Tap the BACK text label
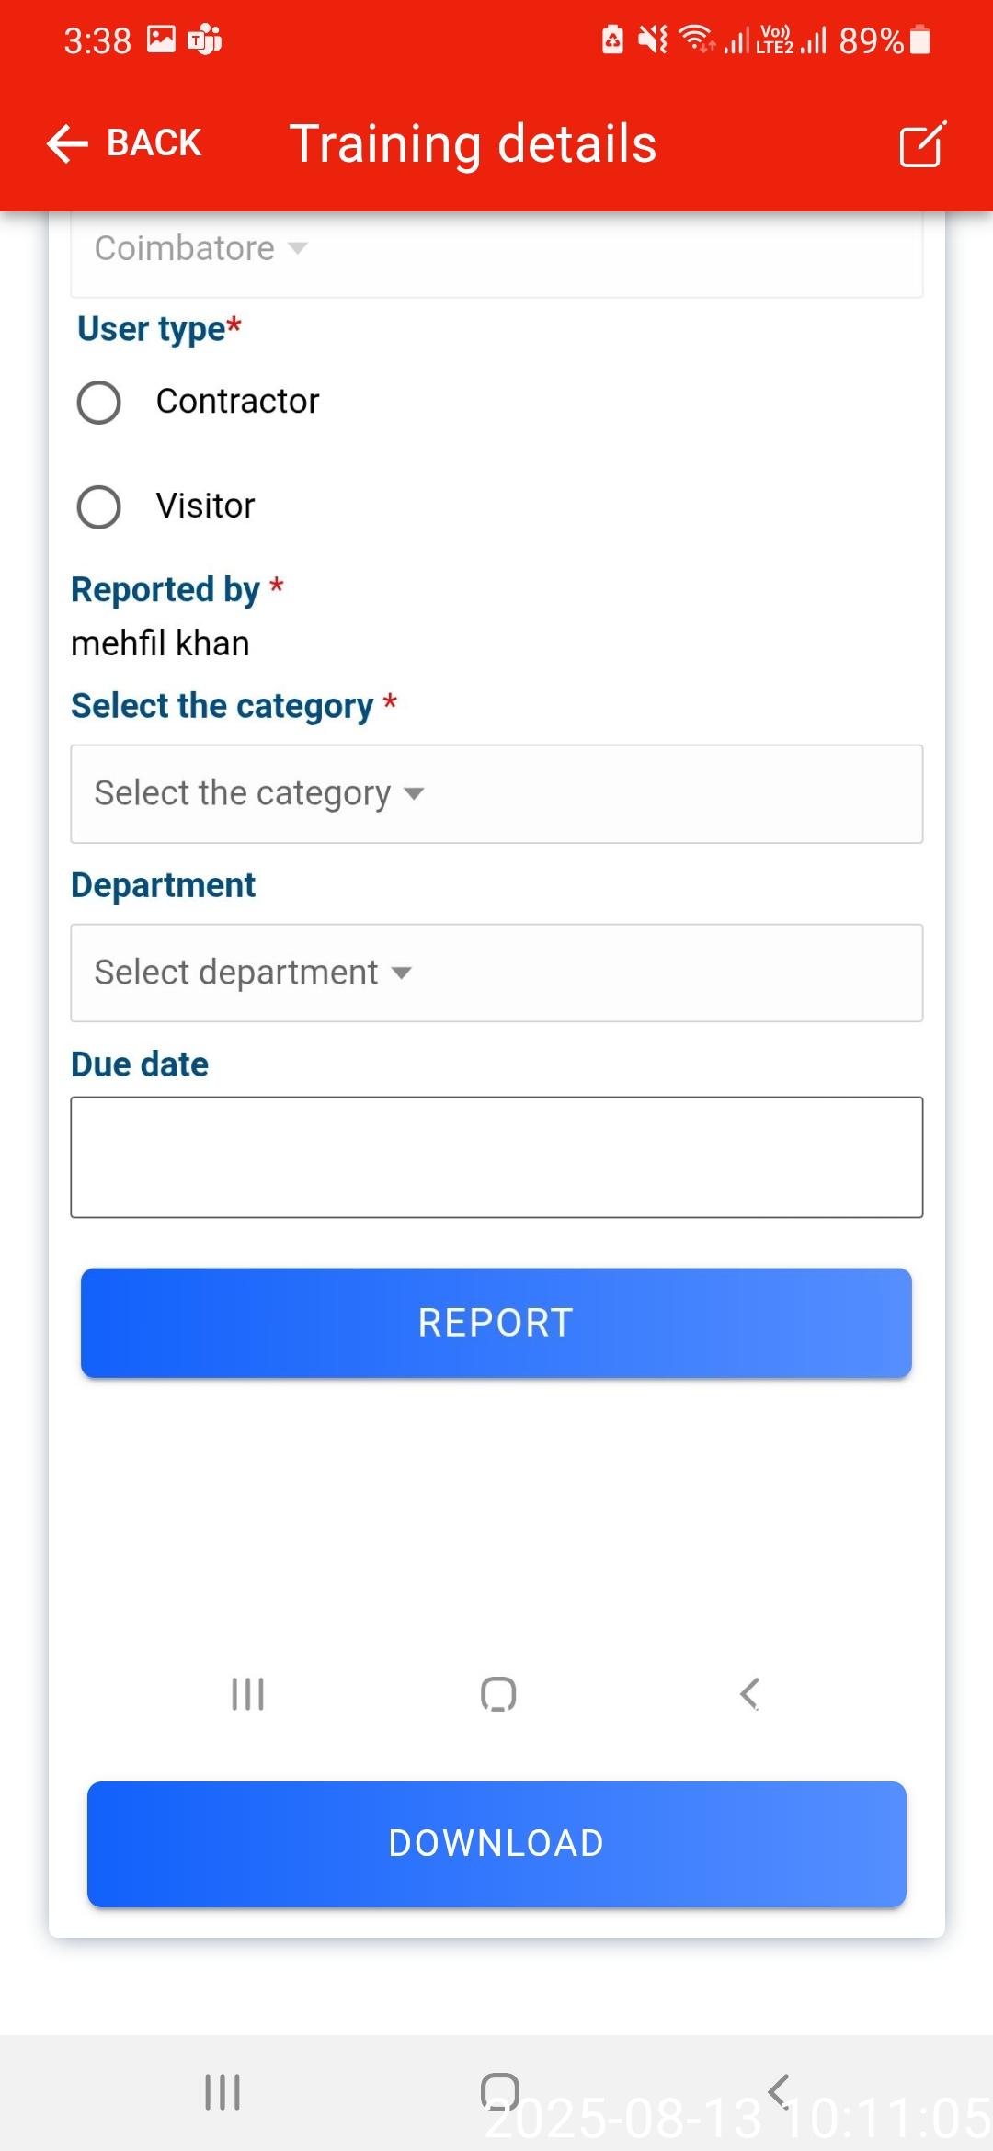The height and width of the screenshot is (2151, 993). click(154, 143)
